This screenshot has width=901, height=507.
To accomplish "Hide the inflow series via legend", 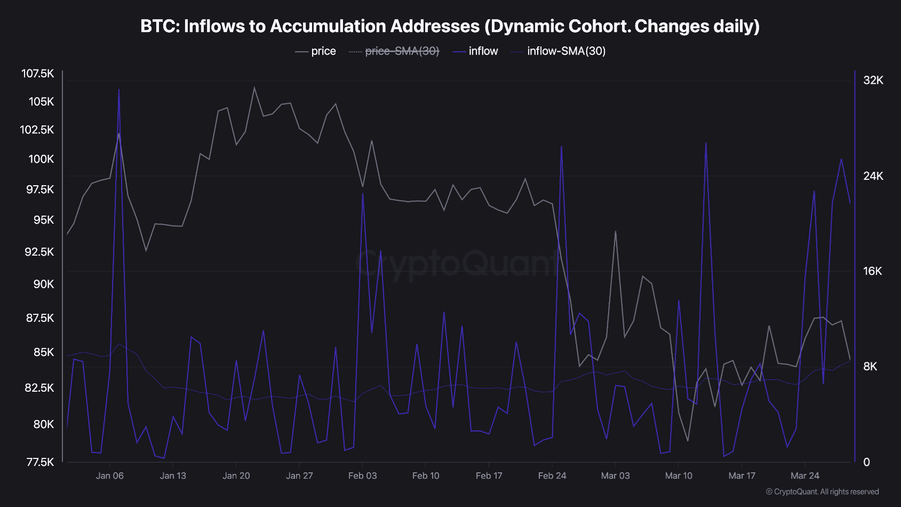I will click(475, 51).
